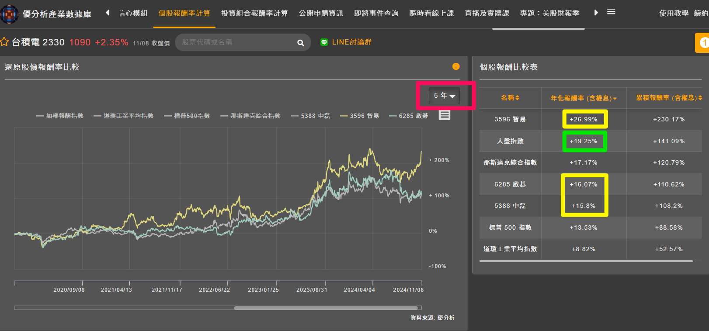Click the orange notification button at right edge

pyautogui.click(x=702, y=43)
